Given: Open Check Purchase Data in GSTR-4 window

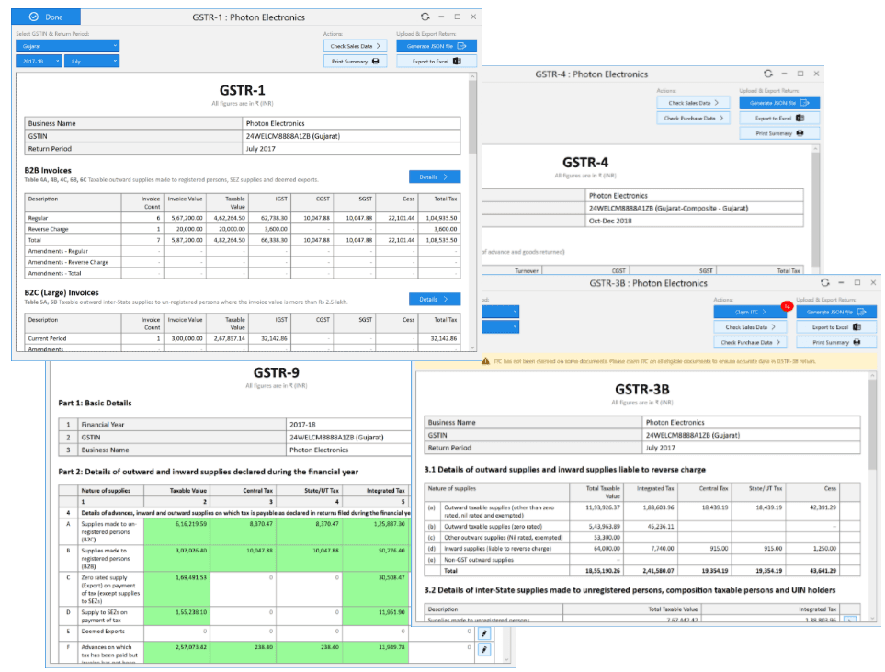Looking at the screenshot, I should [x=694, y=118].
